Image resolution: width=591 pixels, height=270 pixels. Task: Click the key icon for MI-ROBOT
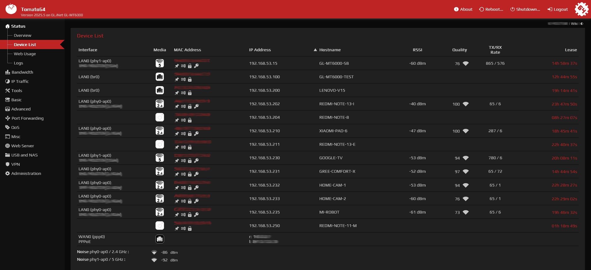pyautogui.click(x=196, y=215)
